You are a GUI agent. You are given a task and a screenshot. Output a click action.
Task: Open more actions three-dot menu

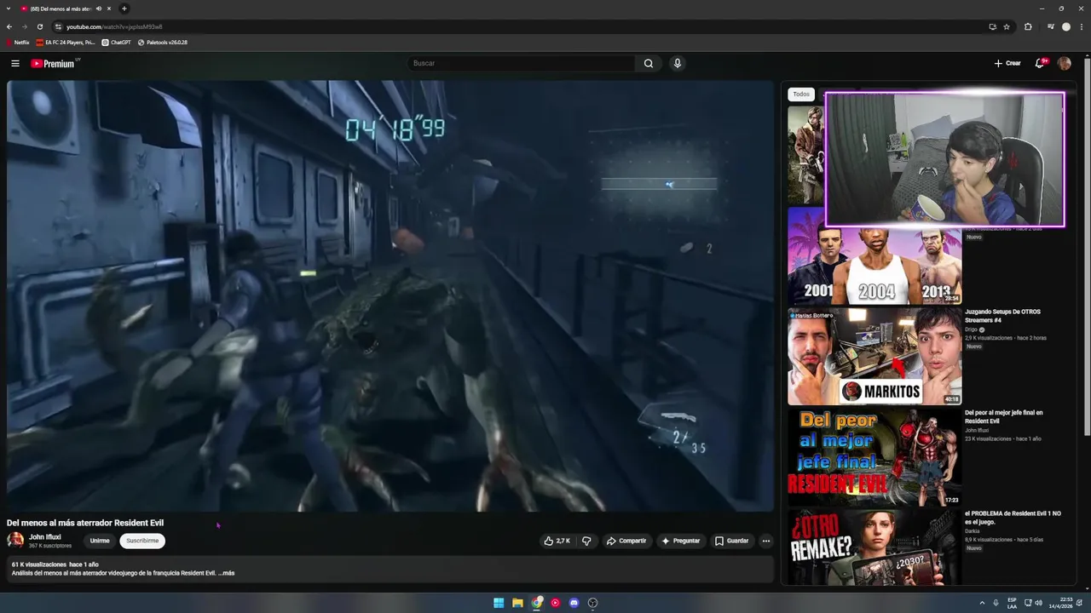point(765,541)
